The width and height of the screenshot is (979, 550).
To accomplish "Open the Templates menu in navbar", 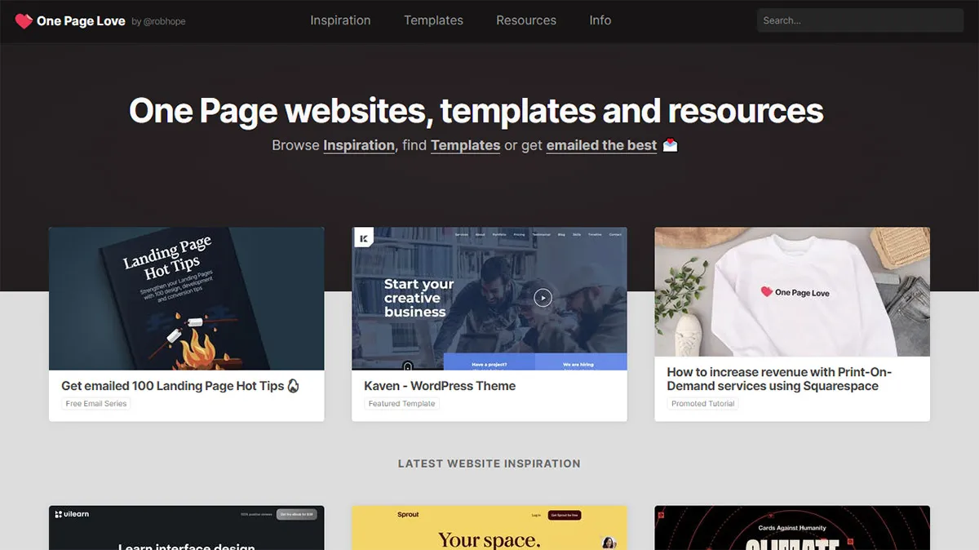I will pyautogui.click(x=433, y=20).
